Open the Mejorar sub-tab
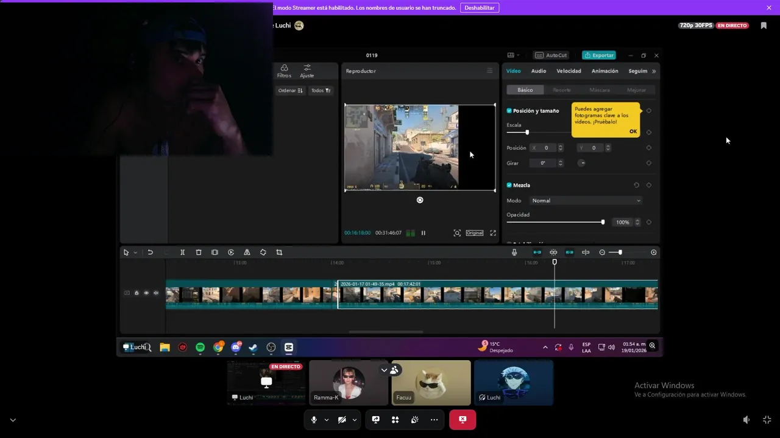The image size is (780, 438). [636, 90]
